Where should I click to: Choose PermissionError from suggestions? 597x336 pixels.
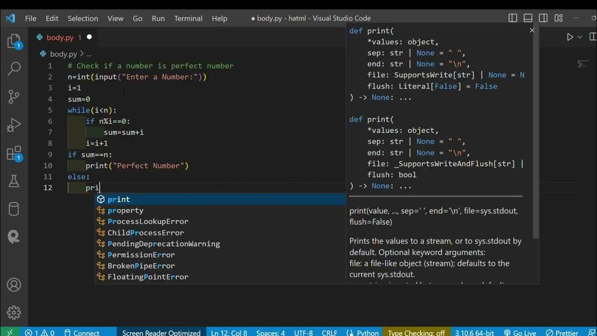click(220, 255)
